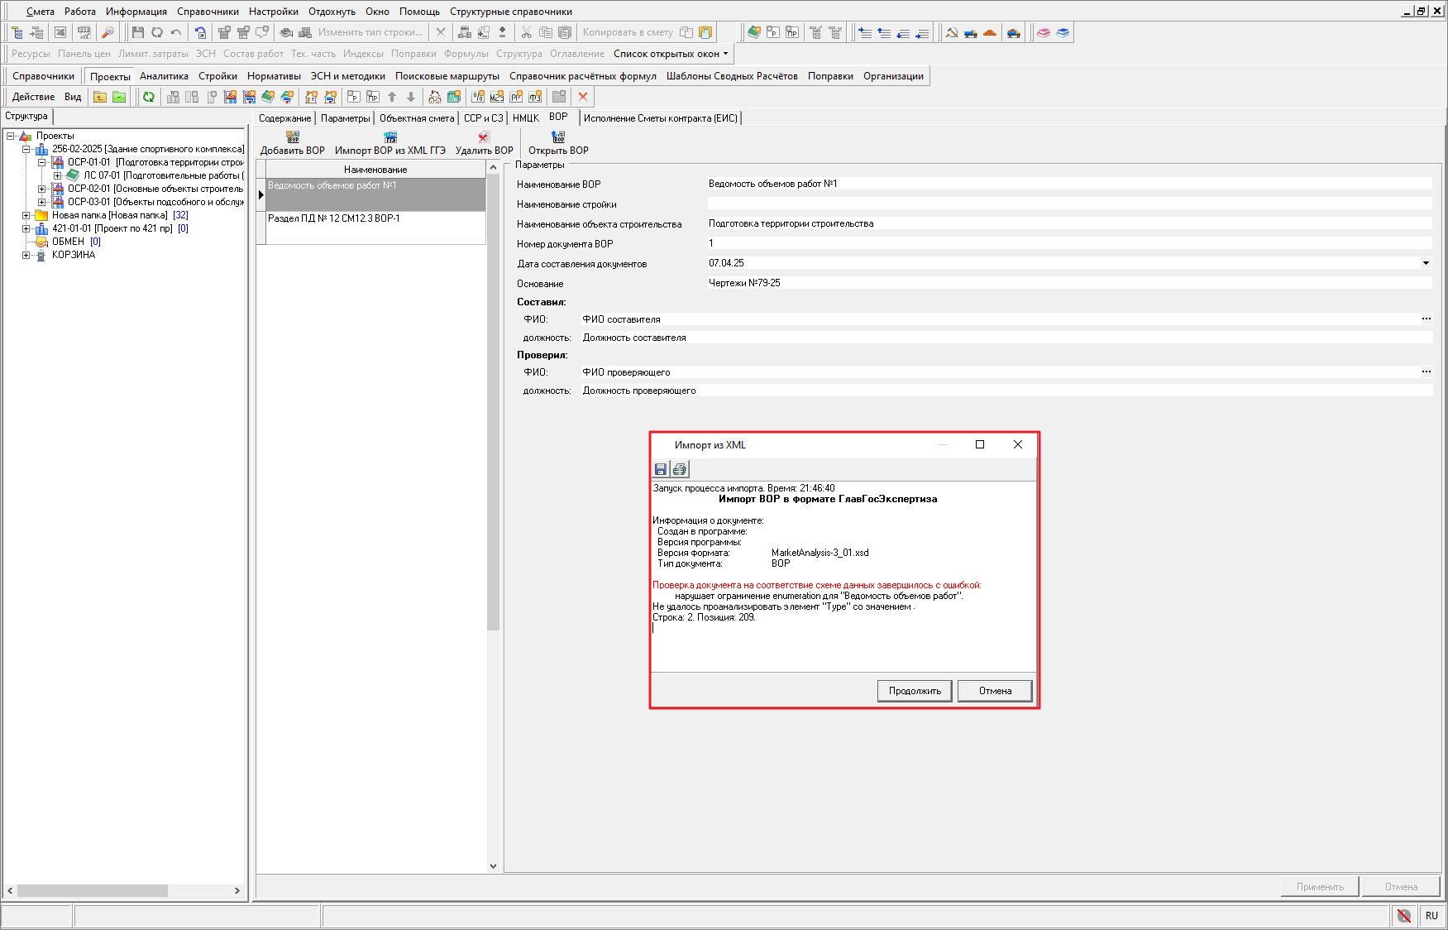Click the Открыть ВОР icon

558,137
